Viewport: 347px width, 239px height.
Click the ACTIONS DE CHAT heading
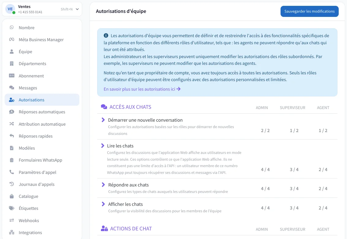tap(131, 229)
